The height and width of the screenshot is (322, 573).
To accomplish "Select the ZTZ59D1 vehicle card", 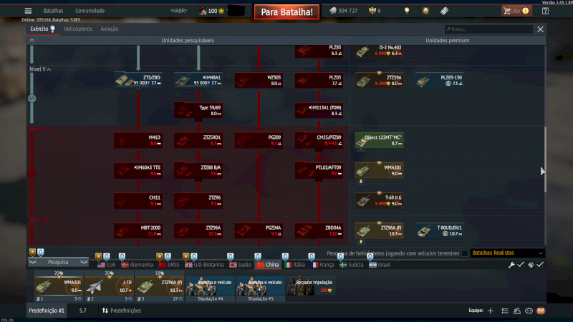I will (x=198, y=140).
